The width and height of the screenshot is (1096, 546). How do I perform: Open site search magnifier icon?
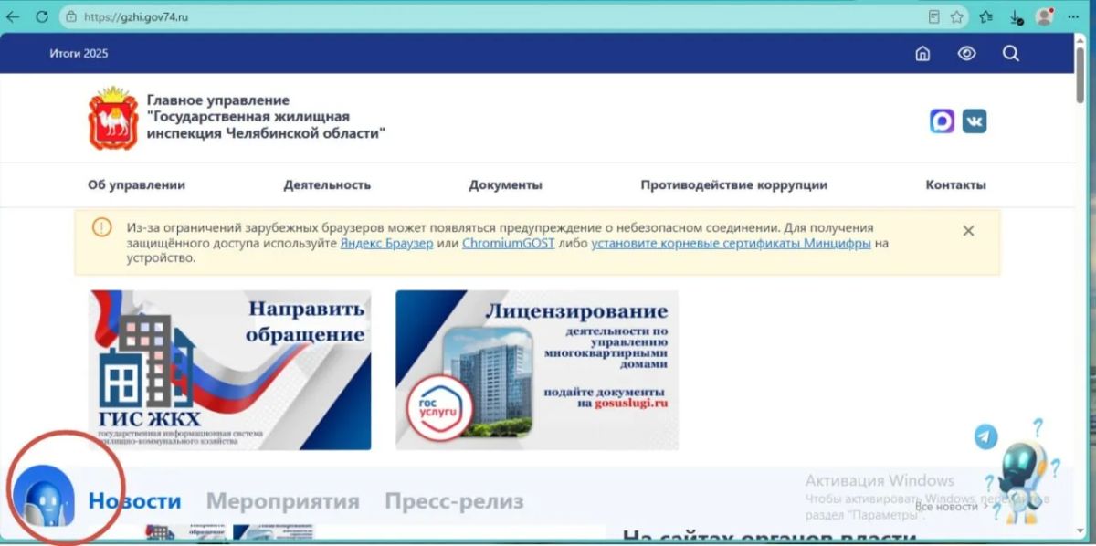point(1010,54)
